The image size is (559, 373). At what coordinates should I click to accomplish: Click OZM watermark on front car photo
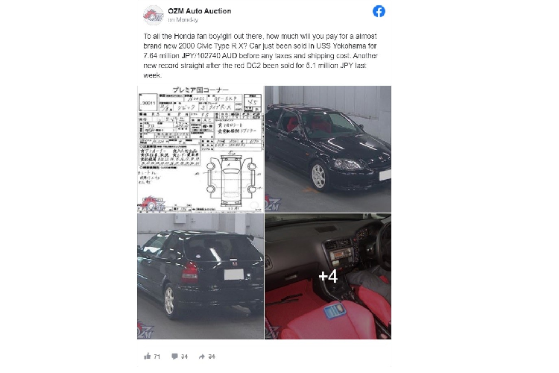[273, 204]
